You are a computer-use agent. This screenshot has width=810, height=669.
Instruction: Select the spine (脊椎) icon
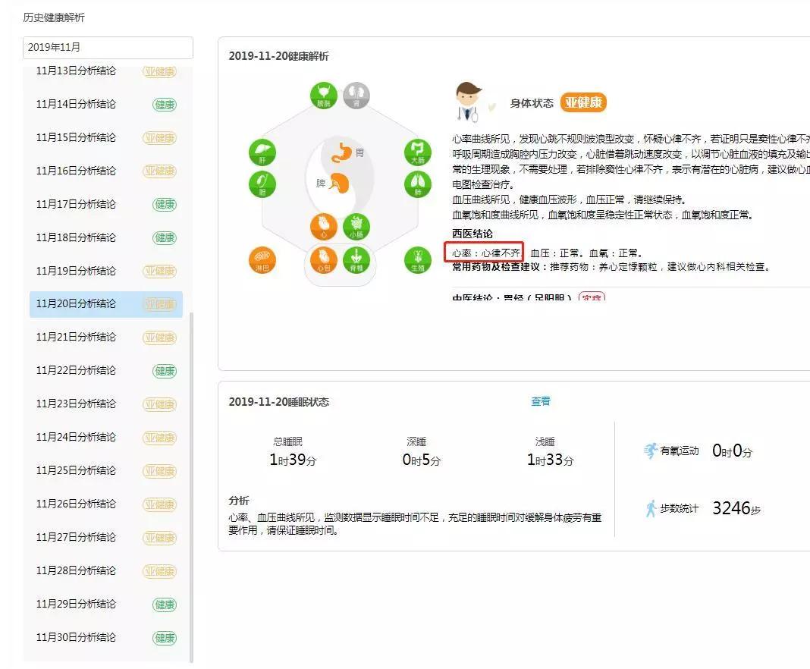click(356, 260)
